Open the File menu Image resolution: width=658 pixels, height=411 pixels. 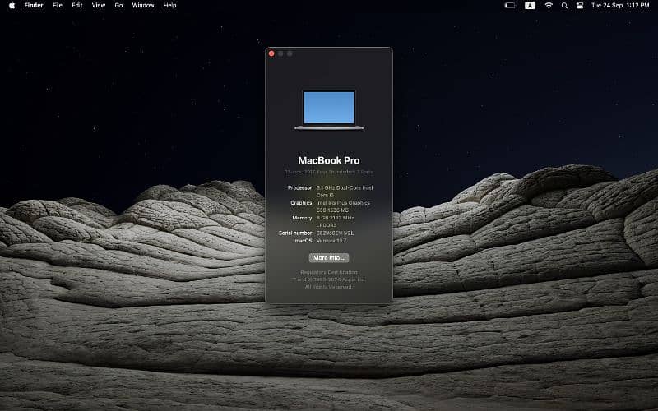(58, 5)
